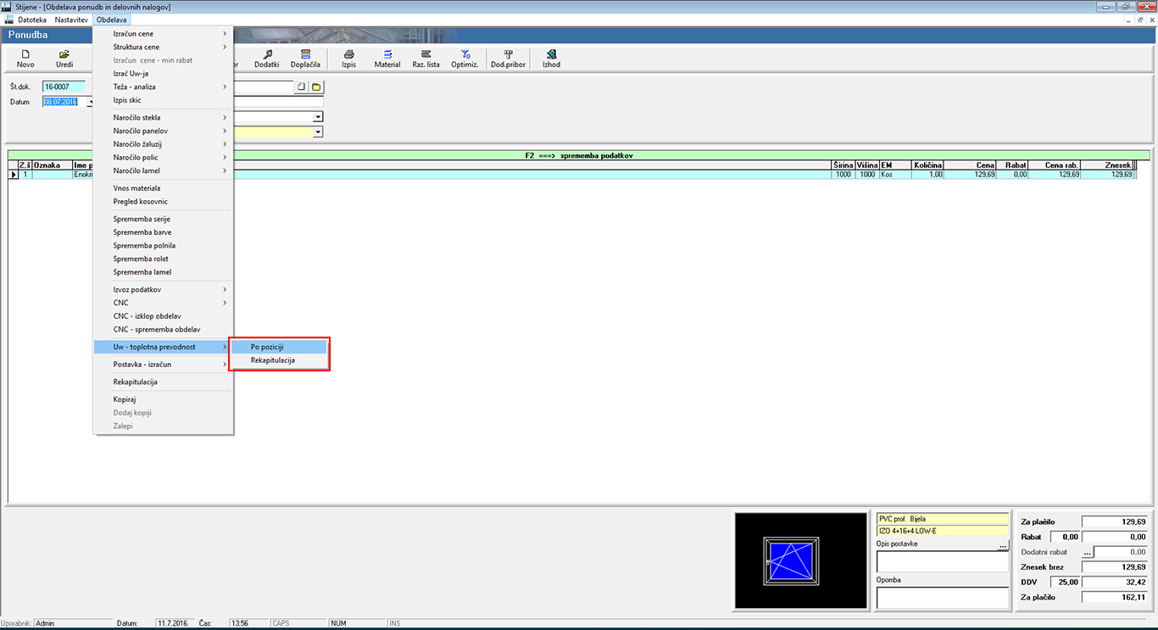Screen dimensions: 1158x630
Task: Select Sprememba serije menu item
Action: [163, 219]
